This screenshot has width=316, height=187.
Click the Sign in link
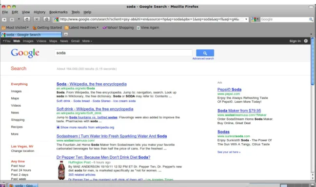(x=295, y=41)
